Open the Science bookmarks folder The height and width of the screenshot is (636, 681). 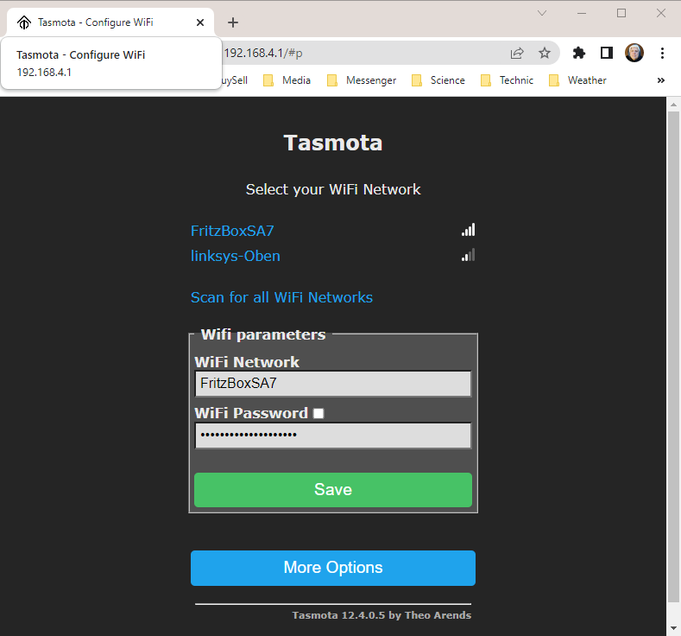[x=438, y=80]
